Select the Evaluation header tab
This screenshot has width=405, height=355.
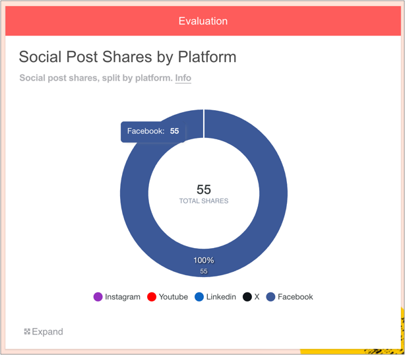click(203, 21)
